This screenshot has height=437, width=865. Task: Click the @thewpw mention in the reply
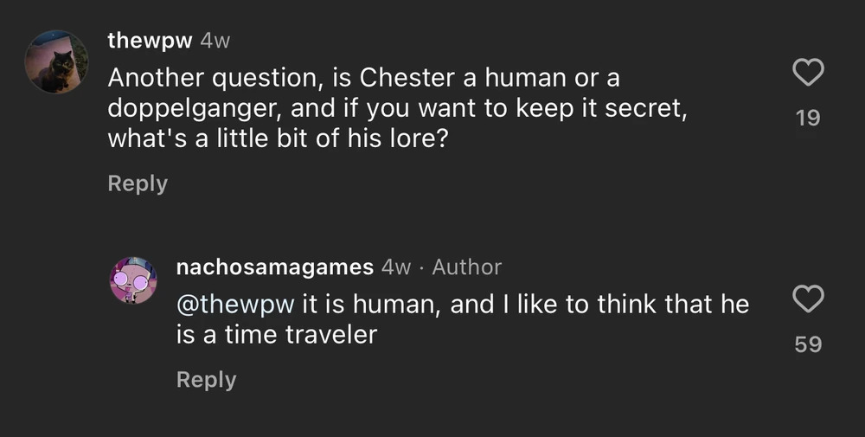[235, 304]
